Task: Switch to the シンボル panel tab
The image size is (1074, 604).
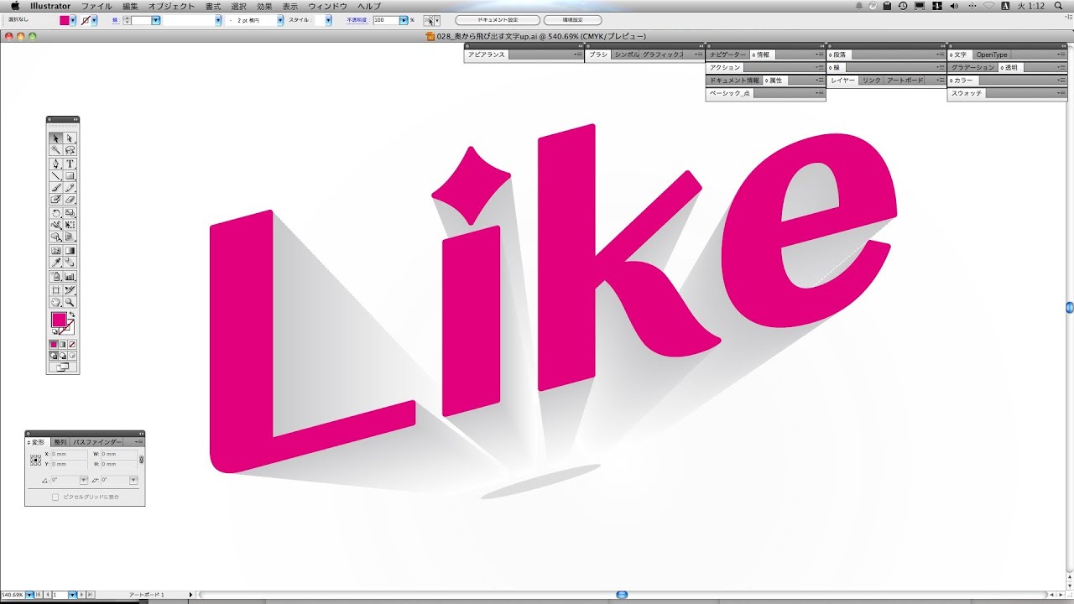Action: 626,55
